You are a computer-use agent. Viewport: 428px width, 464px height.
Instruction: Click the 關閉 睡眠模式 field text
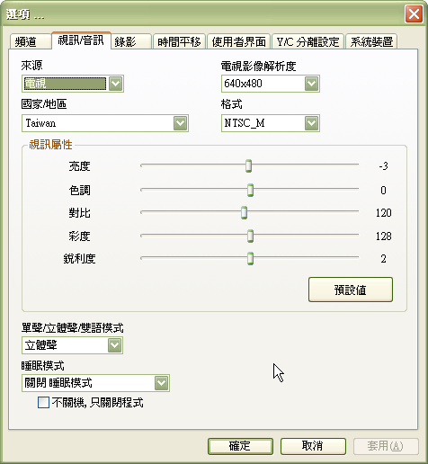[x=58, y=383]
